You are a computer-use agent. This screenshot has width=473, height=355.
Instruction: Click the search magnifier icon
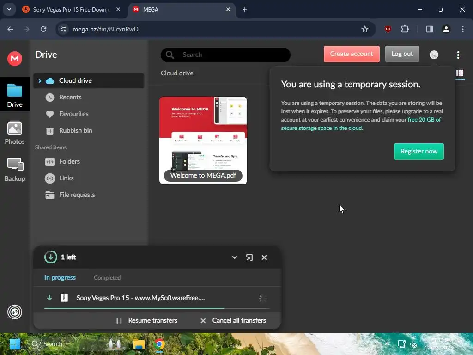pyautogui.click(x=170, y=55)
